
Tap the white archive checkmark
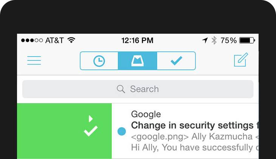(x=91, y=131)
